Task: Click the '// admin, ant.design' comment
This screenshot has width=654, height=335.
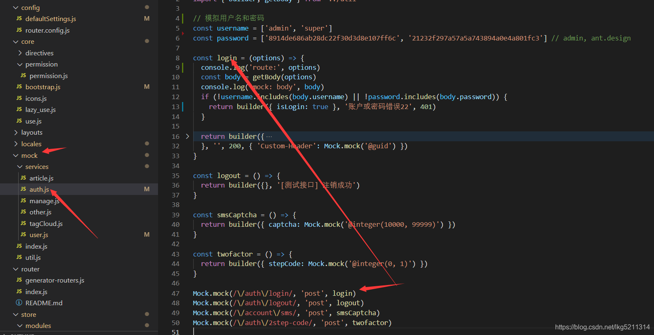Action: pos(591,38)
